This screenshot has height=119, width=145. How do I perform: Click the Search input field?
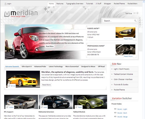point(119,21)
